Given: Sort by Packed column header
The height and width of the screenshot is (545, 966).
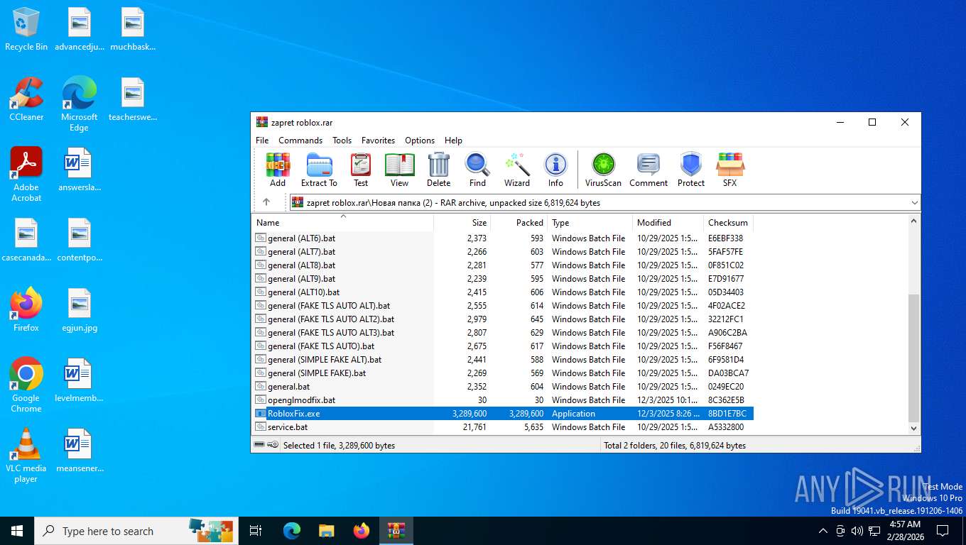Looking at the screenshot, I should pos(519,222).
